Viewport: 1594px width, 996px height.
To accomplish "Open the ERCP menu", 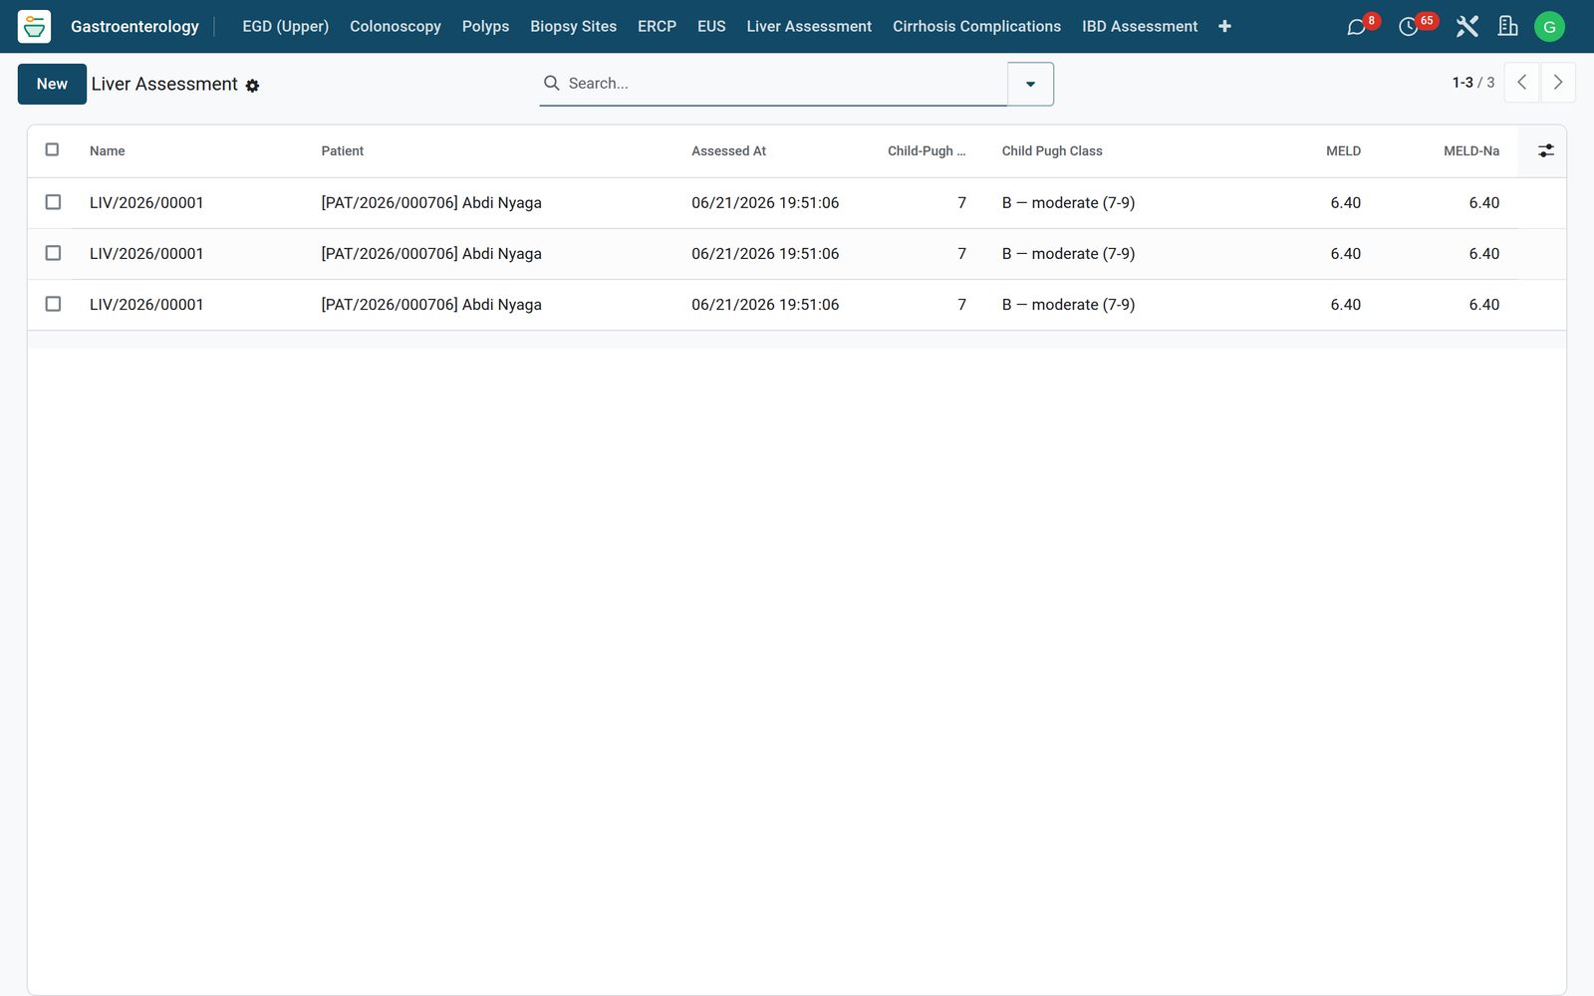I will click(657, 26).
